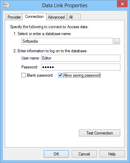Open Help for this dialog
The height and width of the screenshot is (163, 130).
112,154
